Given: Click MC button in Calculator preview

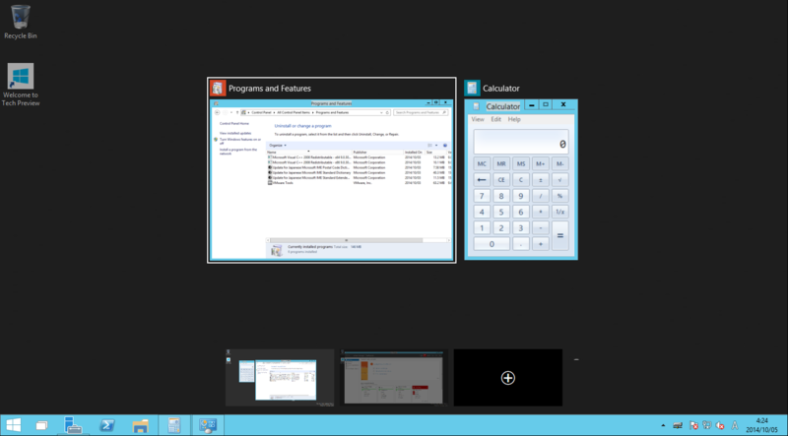Looking at the screenshot, I should tap(482, 163).
